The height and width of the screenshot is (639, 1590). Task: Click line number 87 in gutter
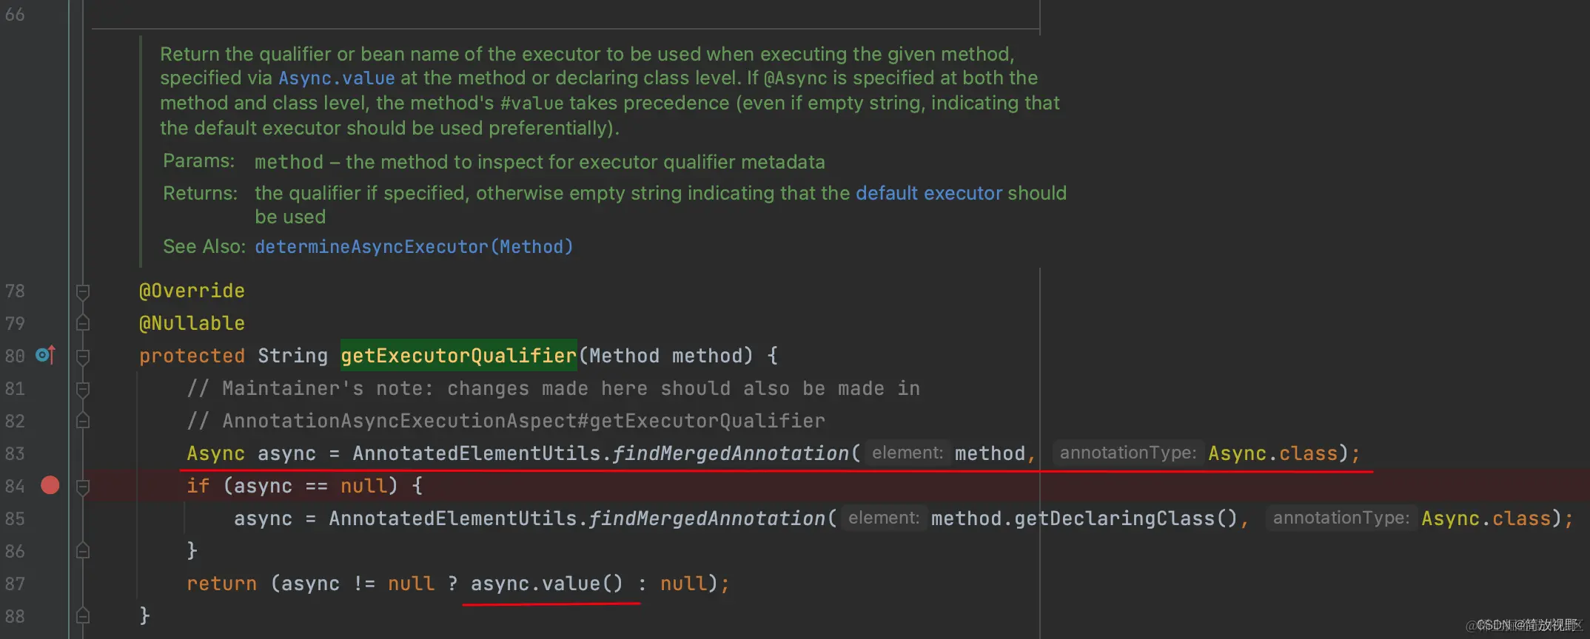[x=15, y=584]
